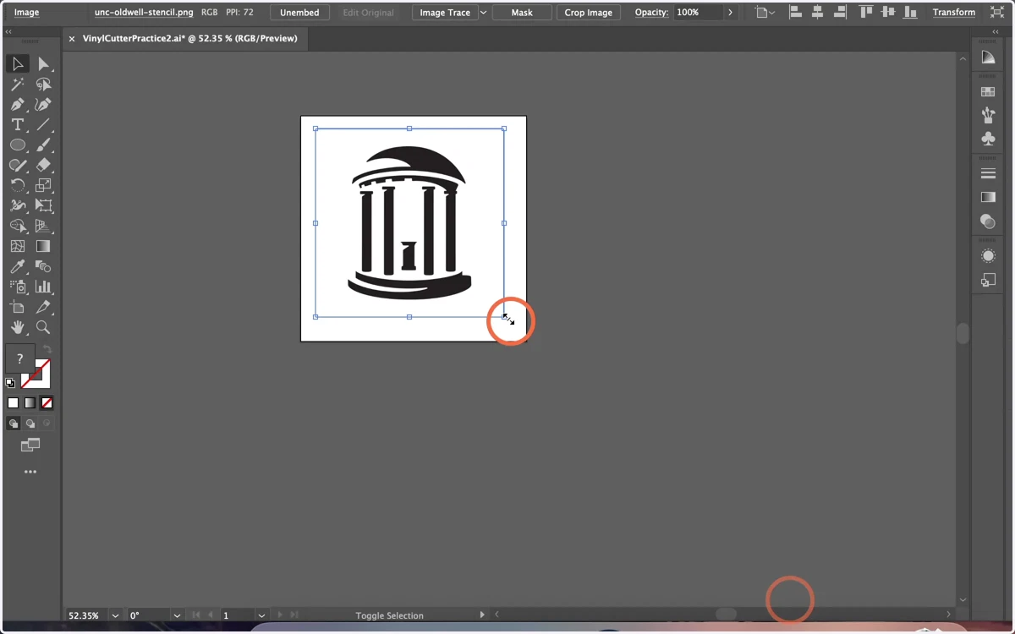Select the Type tool

coord(18,125)
